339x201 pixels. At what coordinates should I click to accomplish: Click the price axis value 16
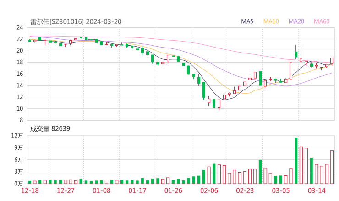click(20, 74)
